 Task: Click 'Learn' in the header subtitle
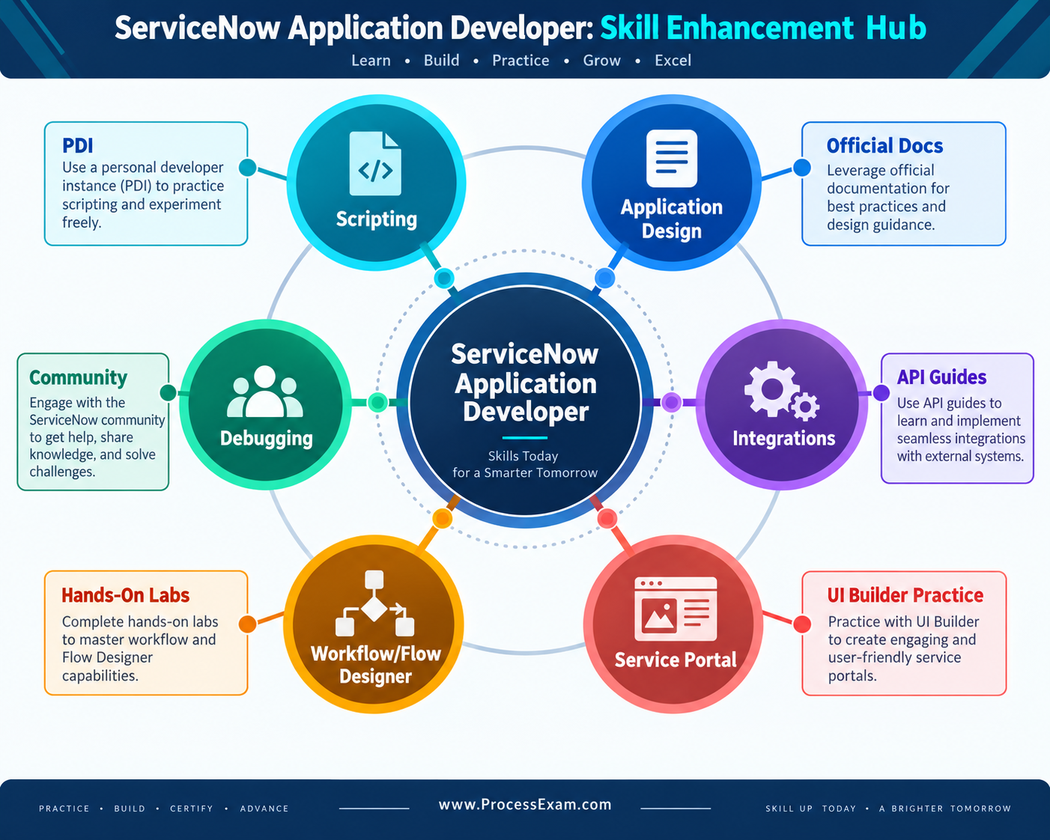click(x=371, y=61)
